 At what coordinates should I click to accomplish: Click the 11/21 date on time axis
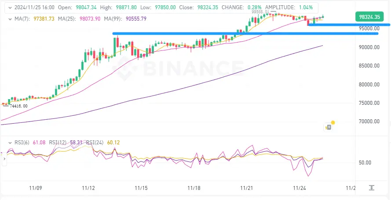(x=247, y=188)
